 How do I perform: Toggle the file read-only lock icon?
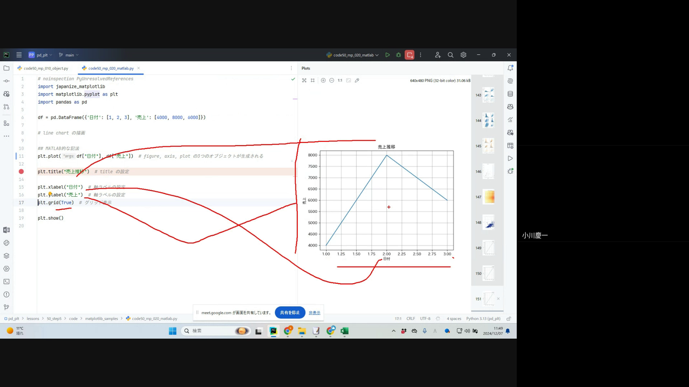tap(509, 319)
